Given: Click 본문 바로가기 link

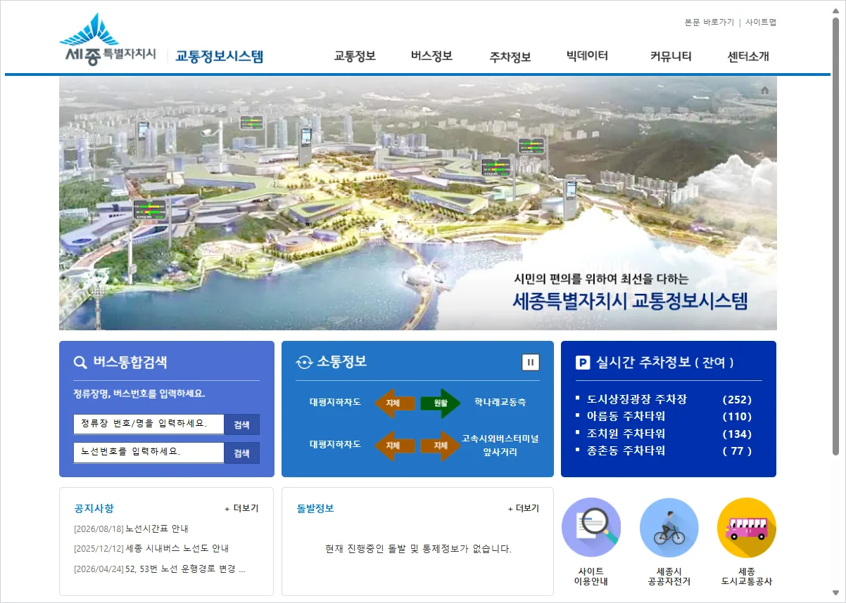Looking at the screenshot, I should coord(709,22).
